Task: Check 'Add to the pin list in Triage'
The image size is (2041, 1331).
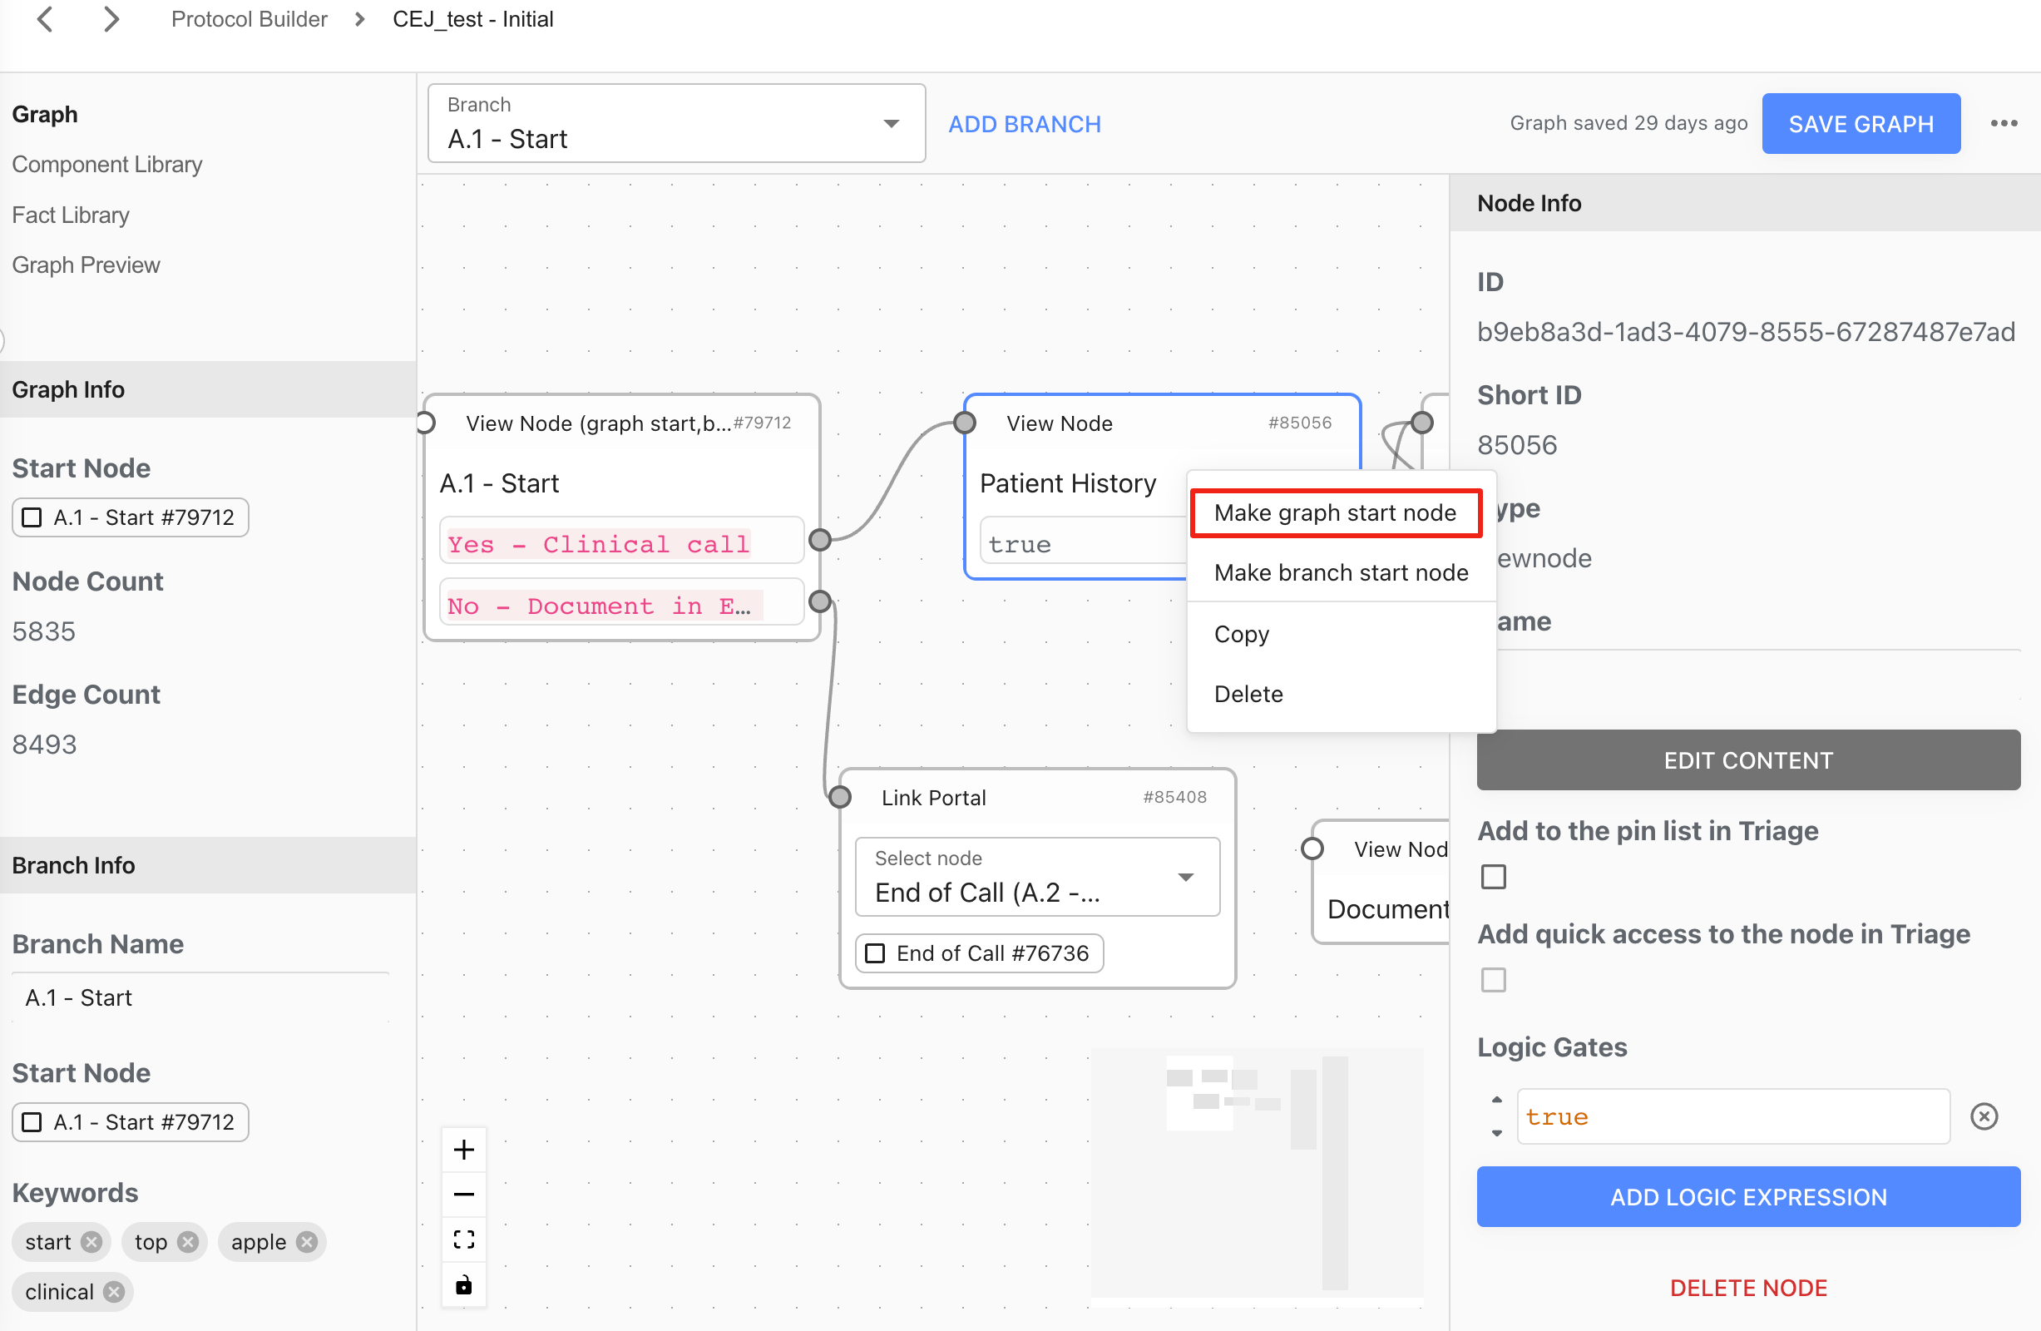Action: click(1493, 877)
